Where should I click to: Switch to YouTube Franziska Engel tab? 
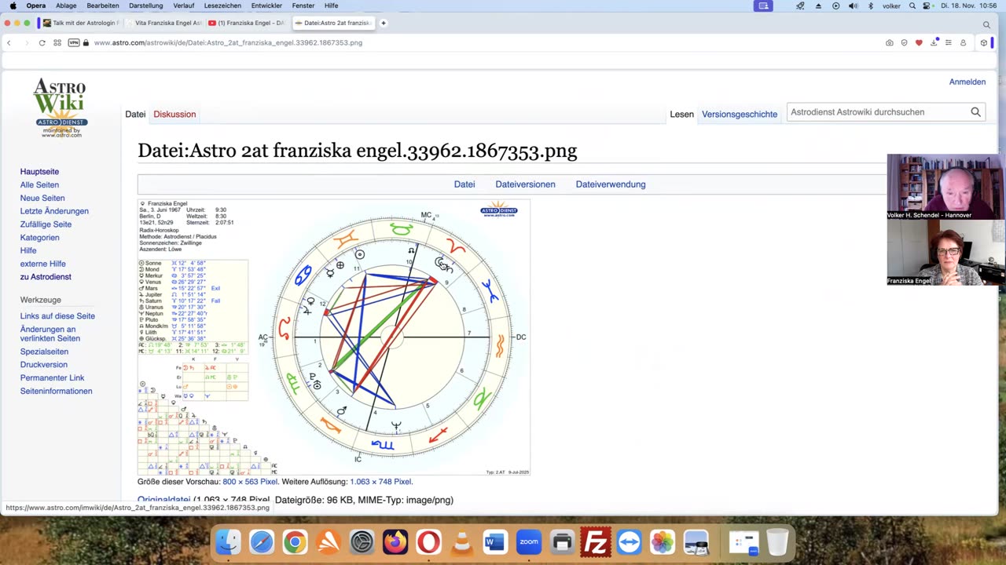(246, 23)
